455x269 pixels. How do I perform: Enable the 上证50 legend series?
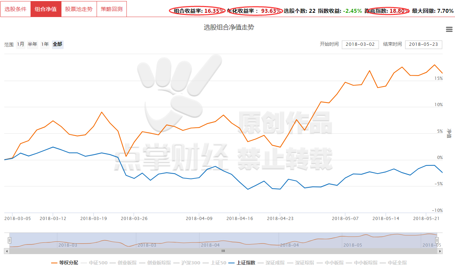[x=215, y=263]
